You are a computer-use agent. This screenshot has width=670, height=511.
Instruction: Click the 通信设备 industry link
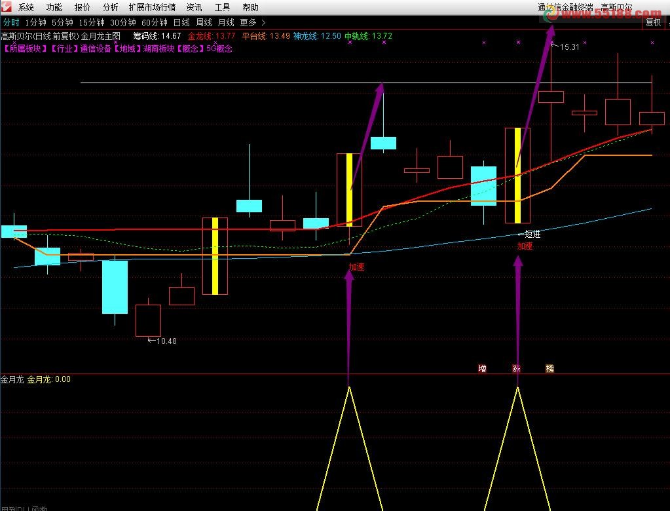click(96, 48)
